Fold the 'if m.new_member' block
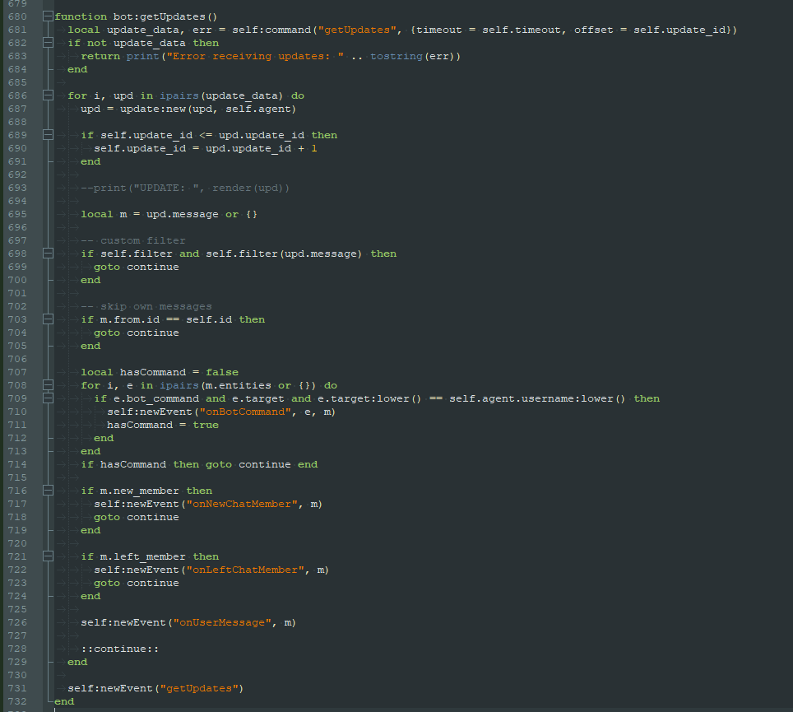 tap(48, 491)
